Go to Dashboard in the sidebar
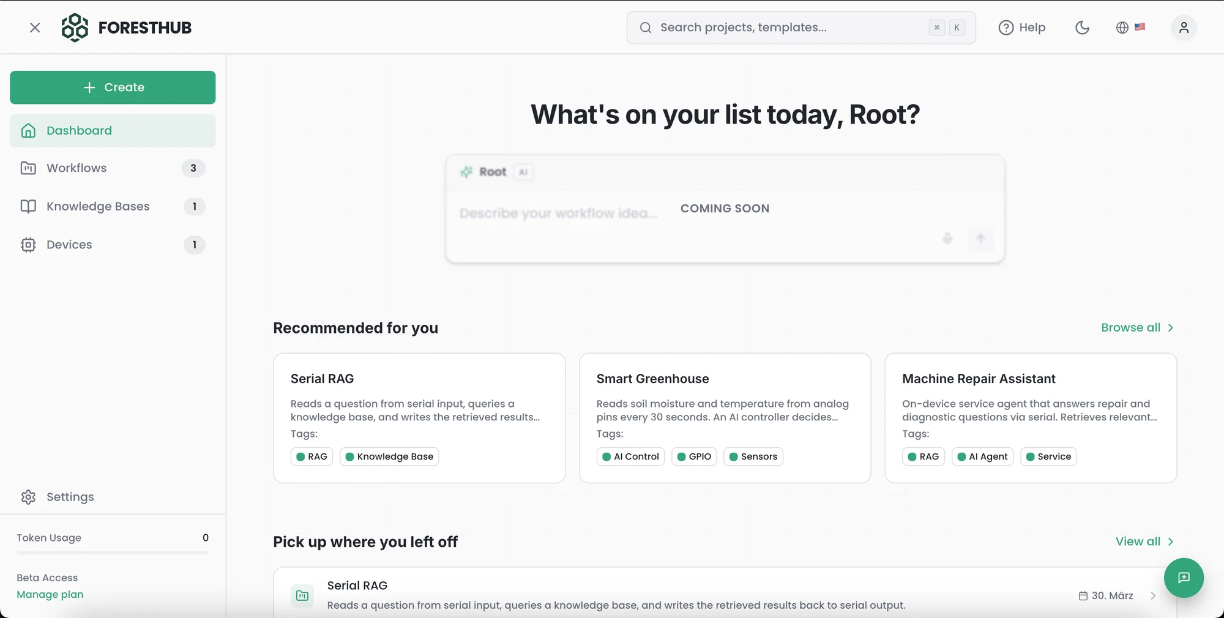 [x=113, y=130]
